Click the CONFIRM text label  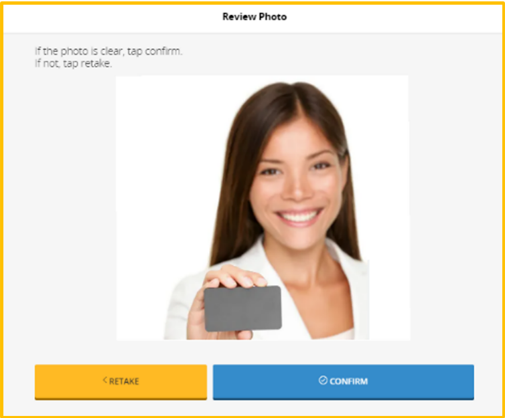(x=348, y=381)
